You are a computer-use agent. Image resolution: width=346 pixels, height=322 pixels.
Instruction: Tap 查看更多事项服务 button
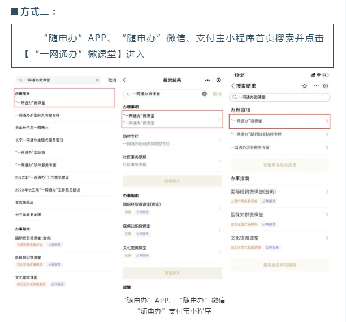[280, 264]
